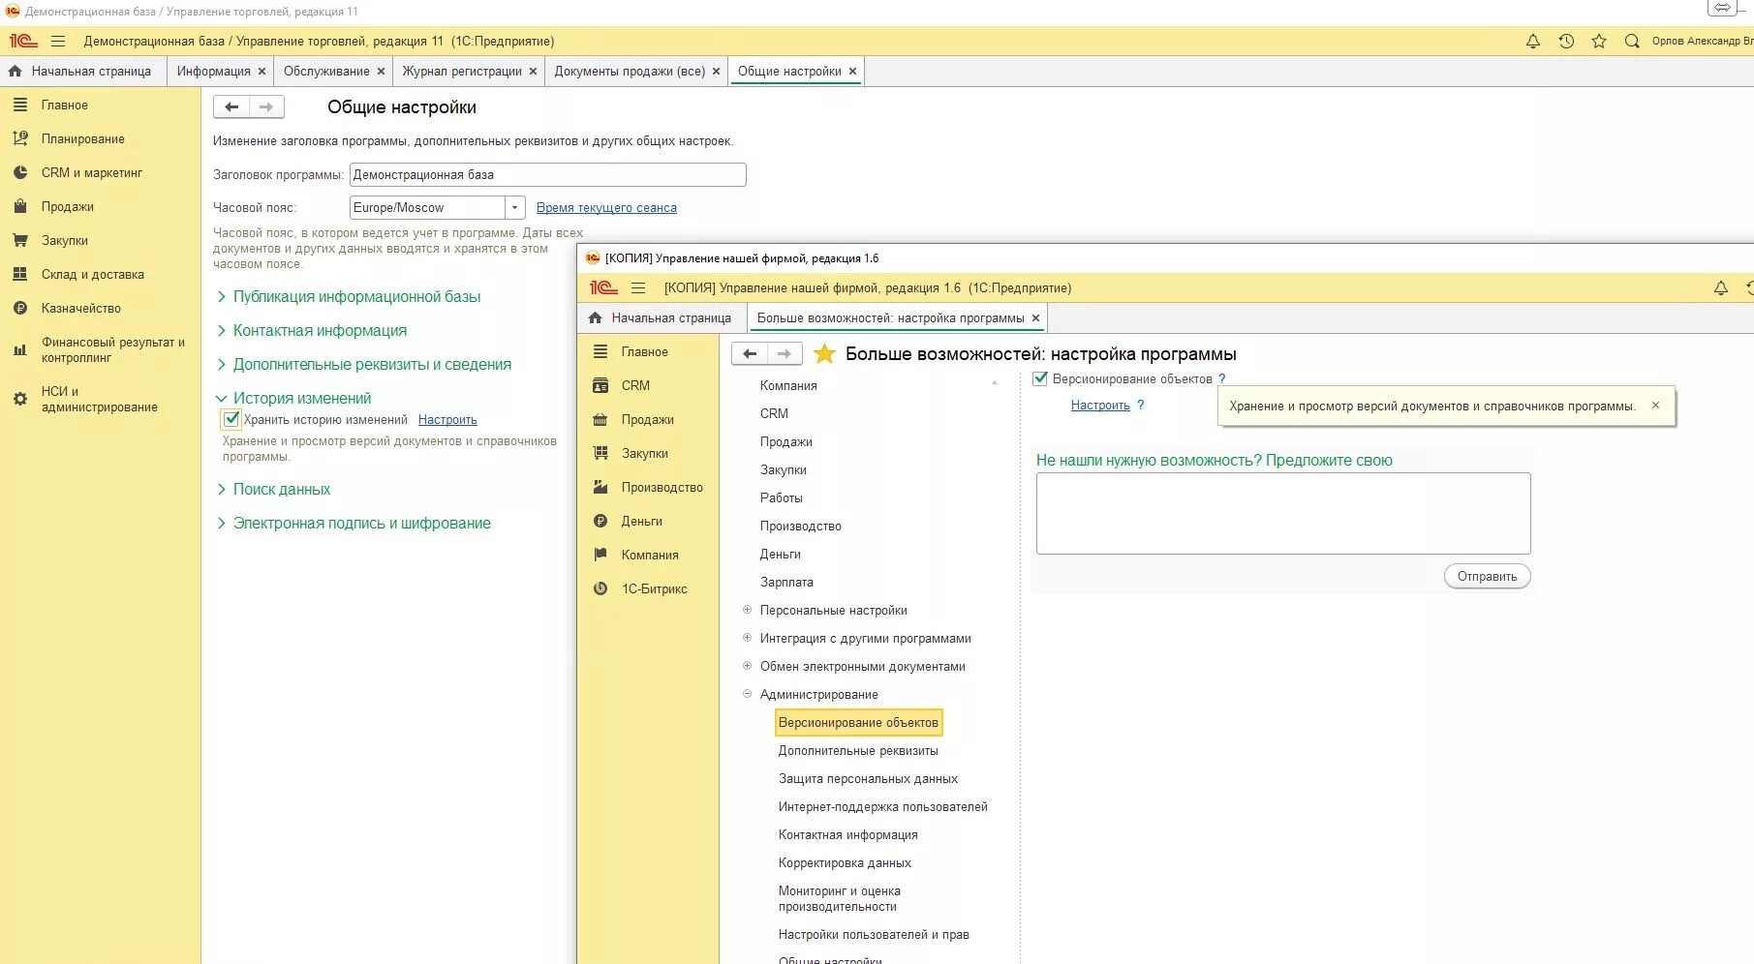Image resolution: width=1754 pixels, height=964 pixels.
Task: Open Продажи bag icon in left sidebar
Action: tap(20, 206)
